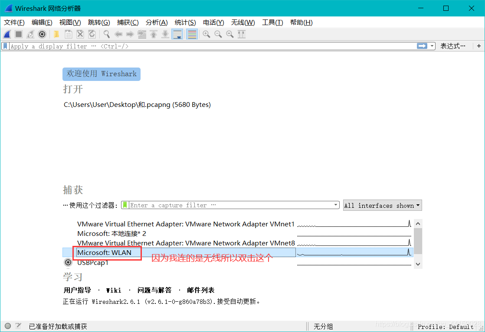Click the Profile: Default status entry
This screenshot has height=332, width=485.
[446, 327]
